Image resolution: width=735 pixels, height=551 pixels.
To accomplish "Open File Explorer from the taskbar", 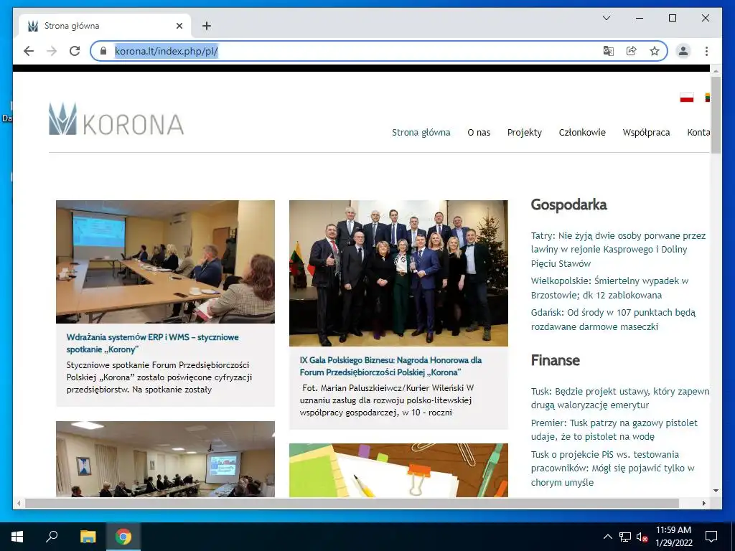I will pyautogui.click(x=88, y=537).
